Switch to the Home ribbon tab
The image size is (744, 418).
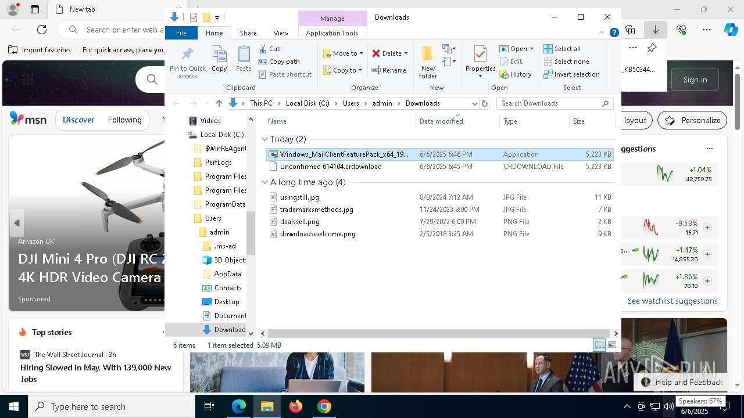point(214,33)
